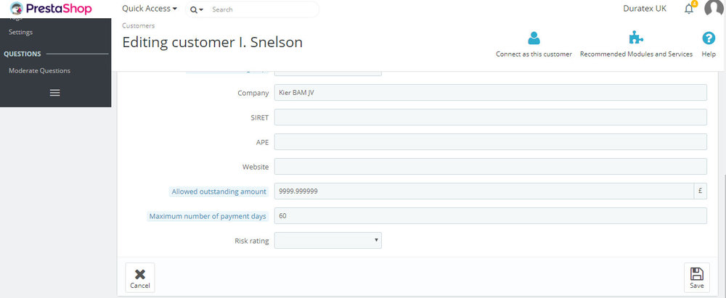Open the notifications bell
This screenshot has height=298, width=726.
tap(689, 9)
